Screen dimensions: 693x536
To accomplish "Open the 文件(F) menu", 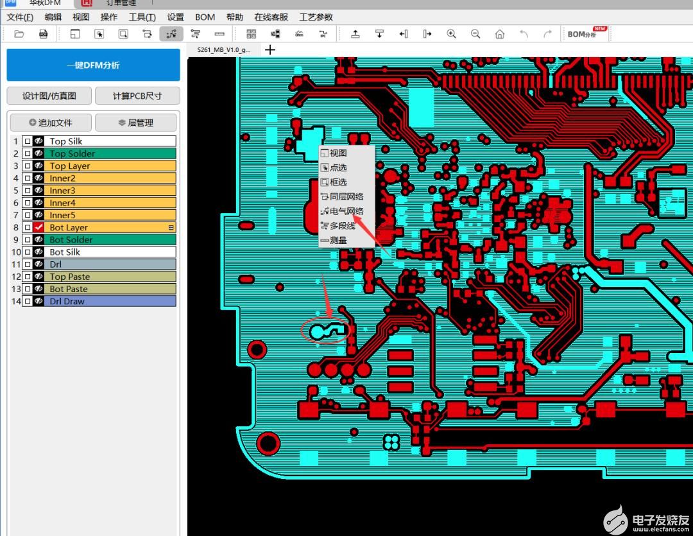I will click(x=19, y=17).
